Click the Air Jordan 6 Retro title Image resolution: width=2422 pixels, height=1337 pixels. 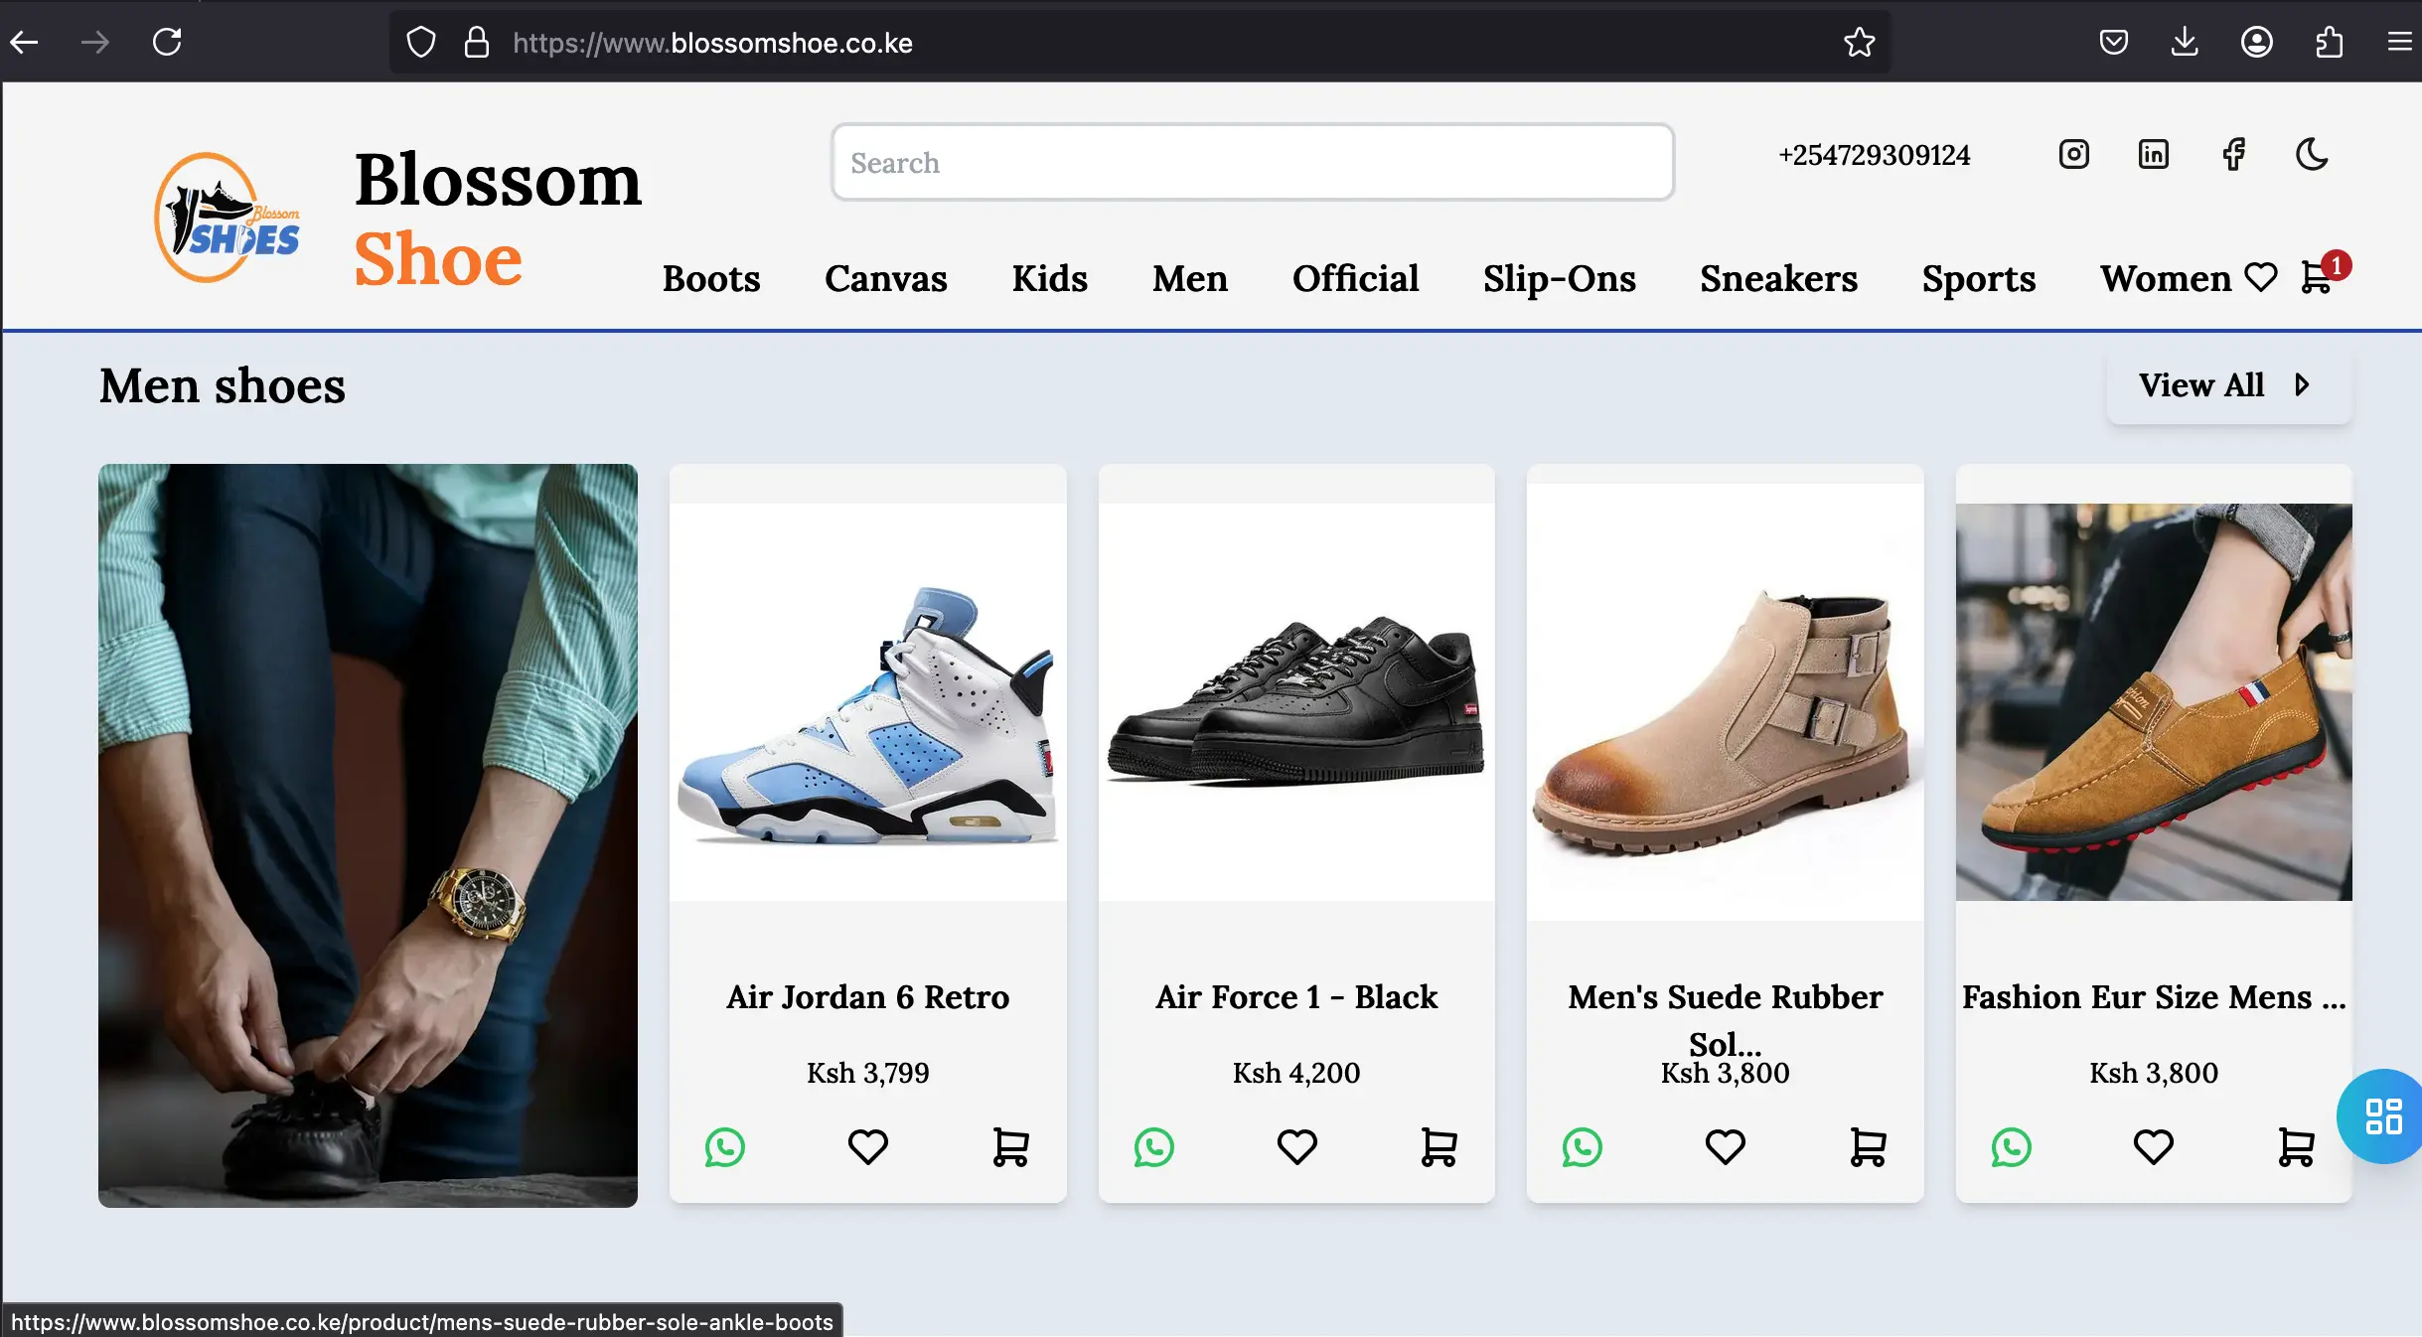click(867, 996)
